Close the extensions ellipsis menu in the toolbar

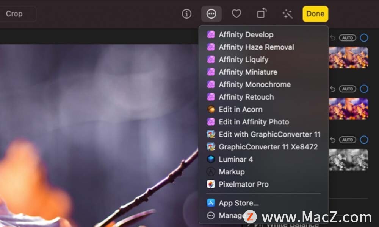(211, 14)
